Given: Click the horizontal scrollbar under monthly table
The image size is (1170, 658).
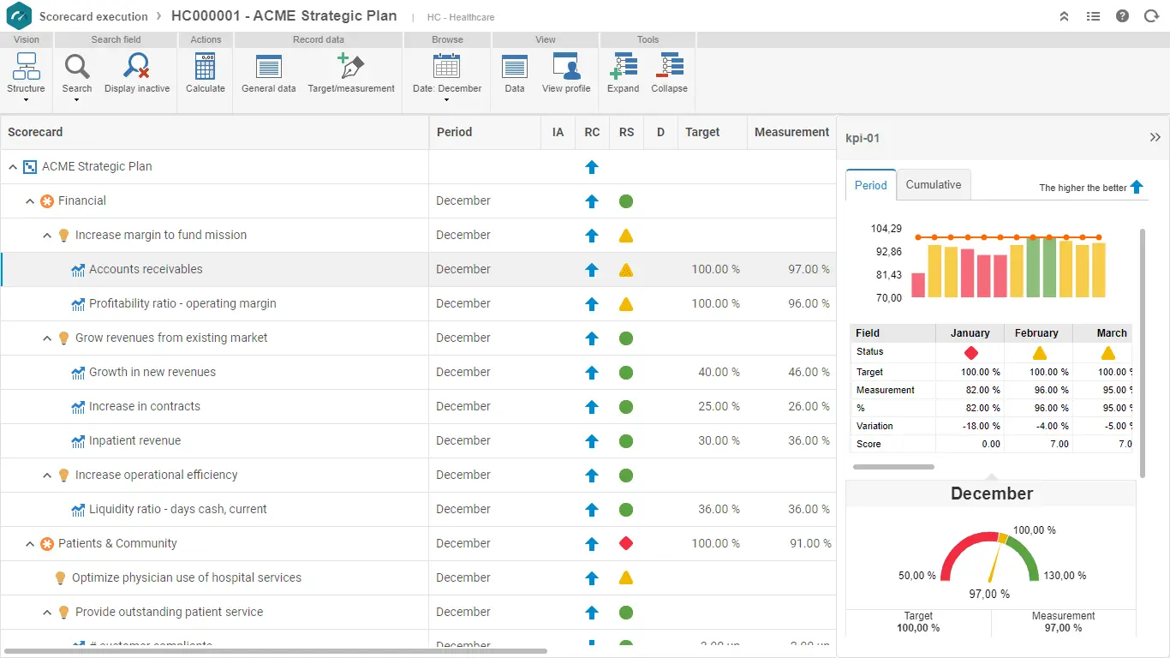Looking at the screenshot, I should pos(893,467).
